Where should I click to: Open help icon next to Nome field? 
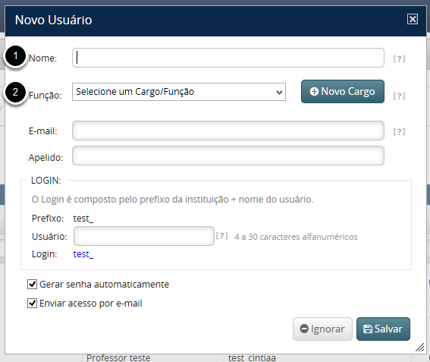click(399, 58)
